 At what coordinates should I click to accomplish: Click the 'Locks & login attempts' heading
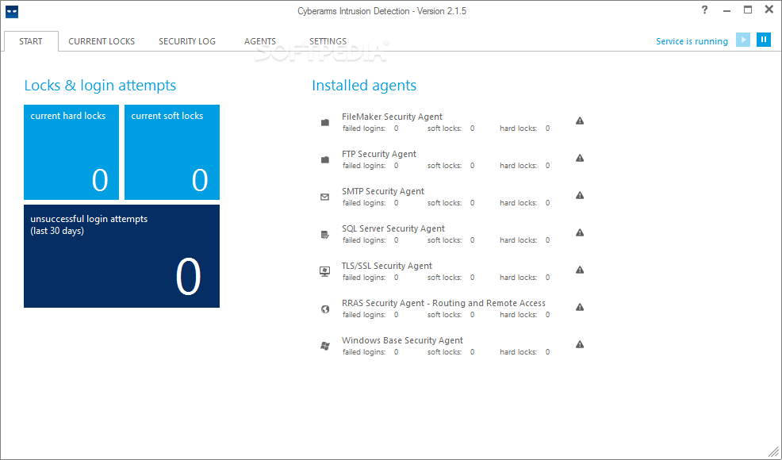pos(100,86)
